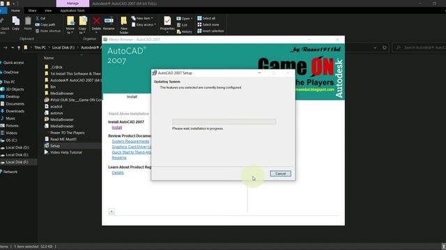Click the History ribbon command
The height and width of the screenshot is (250, 446).
point(184,32)
